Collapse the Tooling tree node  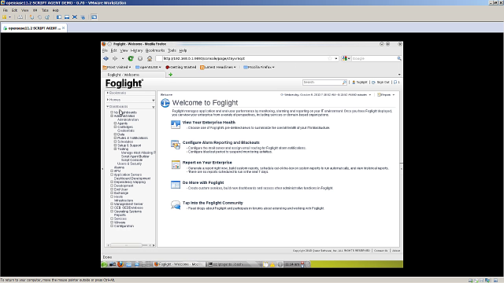[x=115, y=149]
